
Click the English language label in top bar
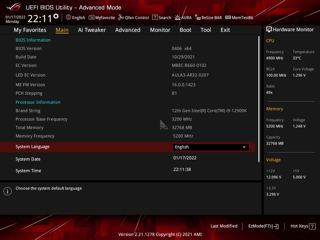78,17
